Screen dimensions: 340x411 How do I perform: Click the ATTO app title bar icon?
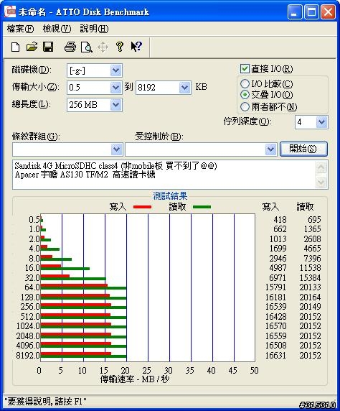(x=10, y=11)
